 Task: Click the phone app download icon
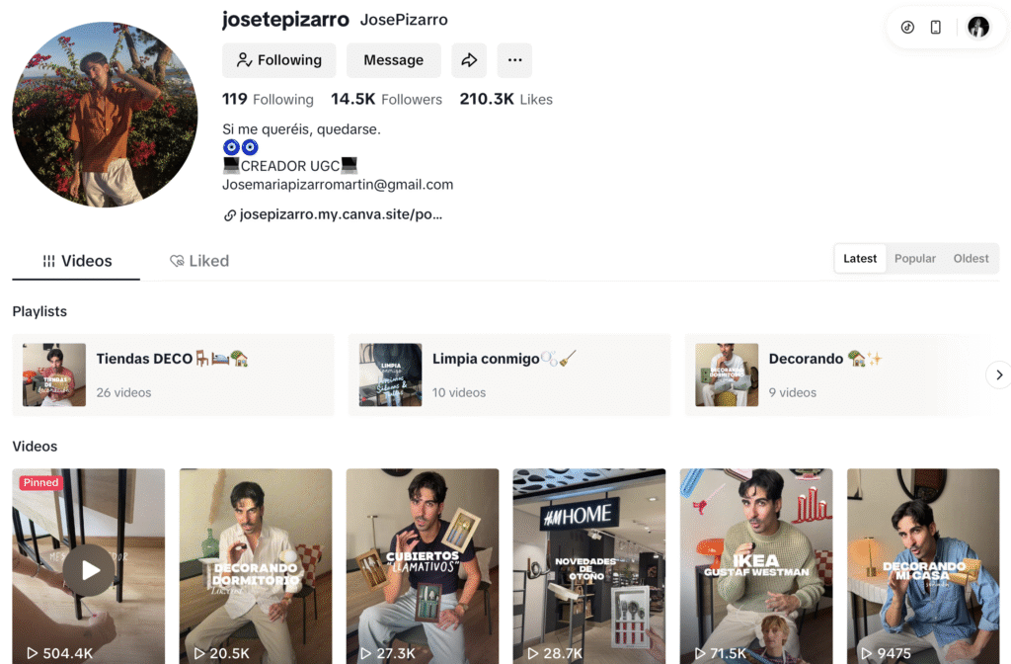point(936,27)
